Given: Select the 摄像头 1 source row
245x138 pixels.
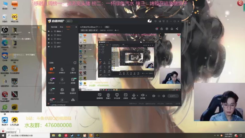Looking at the screenshot, I should tap(62, 31).
